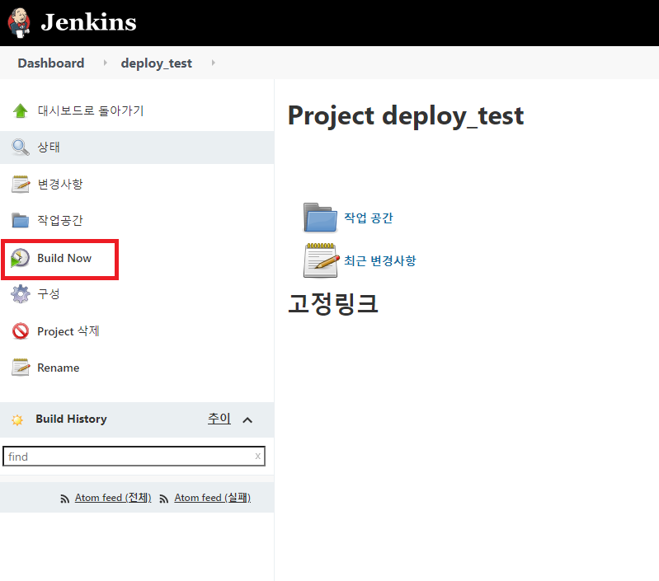
Task: Go to Dashboard breadcrumb
Action: click(x=51, y=63)
